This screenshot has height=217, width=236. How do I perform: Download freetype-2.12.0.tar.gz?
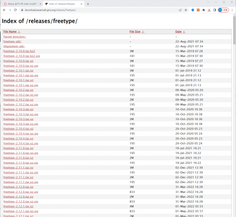(18, 187)
